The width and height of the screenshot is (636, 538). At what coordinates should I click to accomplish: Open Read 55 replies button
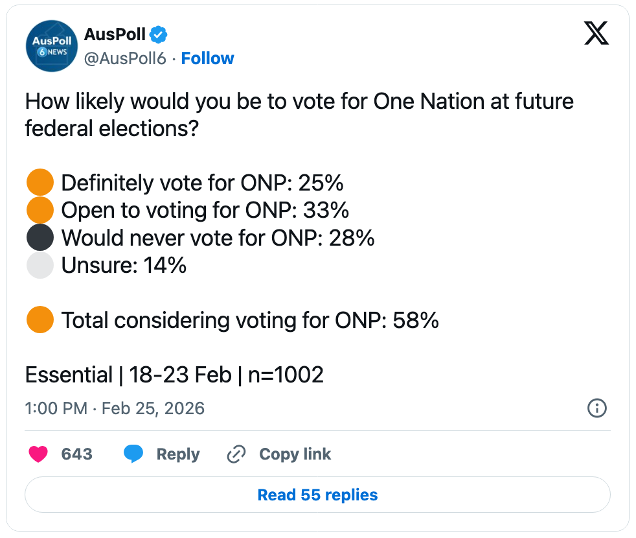tap(317, 495)
